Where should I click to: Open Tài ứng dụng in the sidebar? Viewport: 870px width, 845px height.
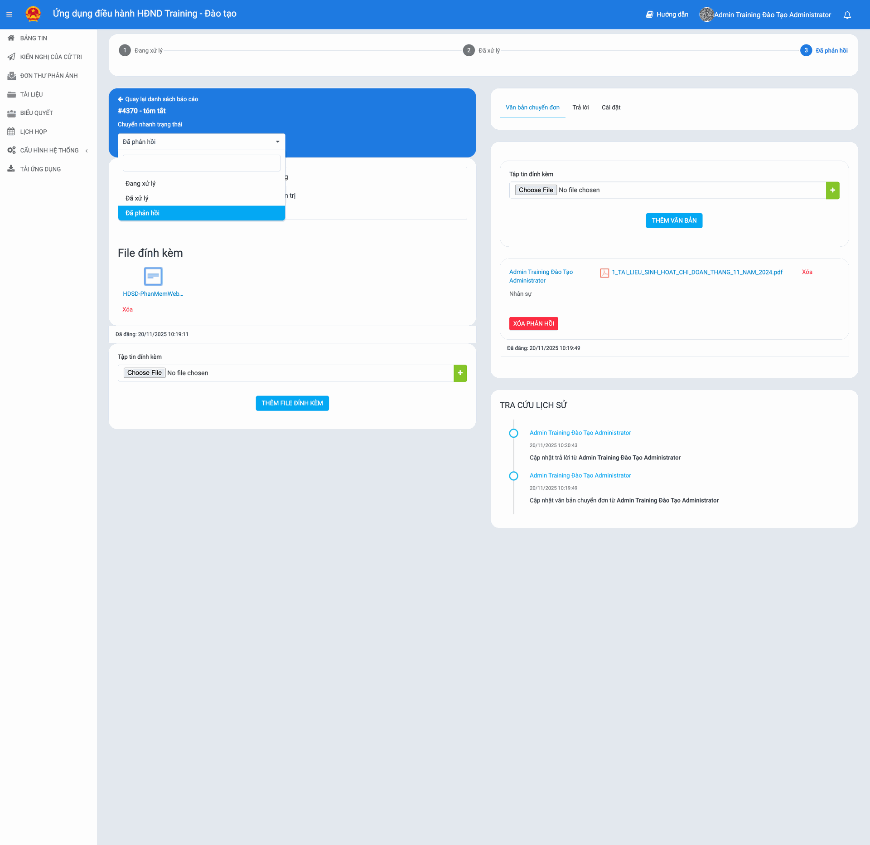(40, 169)
